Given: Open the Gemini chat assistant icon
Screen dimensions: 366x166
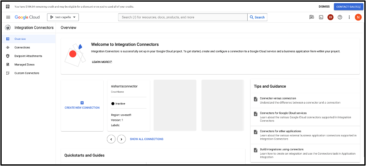Looking at the screenshot, I should (311, 17).
